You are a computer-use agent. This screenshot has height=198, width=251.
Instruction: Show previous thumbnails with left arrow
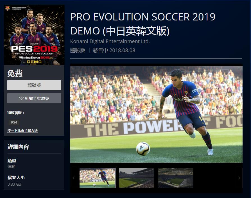[x=73, y=178]
